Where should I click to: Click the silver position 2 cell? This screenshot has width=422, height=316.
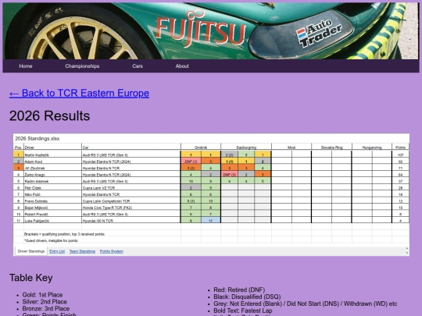pyautogui.click(x=18, y=162)
